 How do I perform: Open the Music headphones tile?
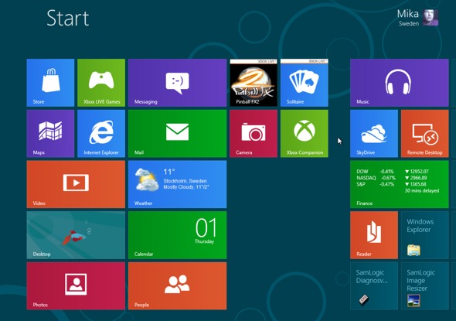pos(400,83)
